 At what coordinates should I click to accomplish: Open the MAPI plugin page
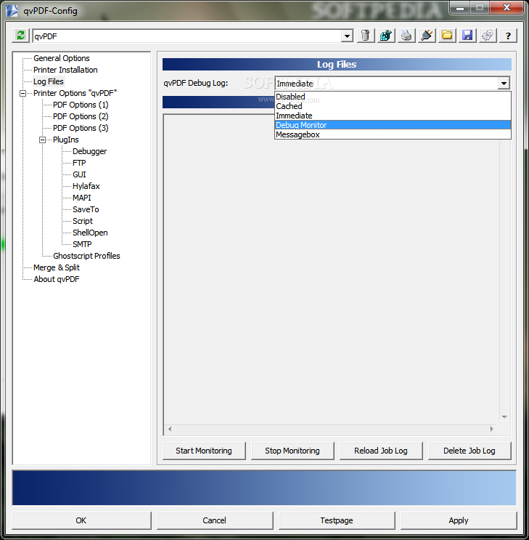82,198
